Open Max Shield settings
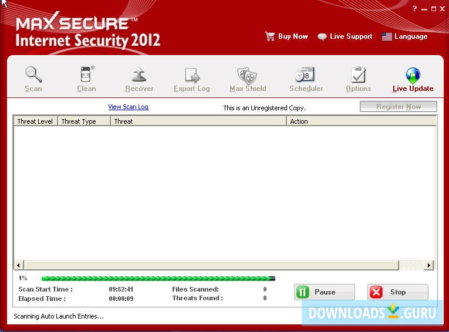 click(248, 79)
